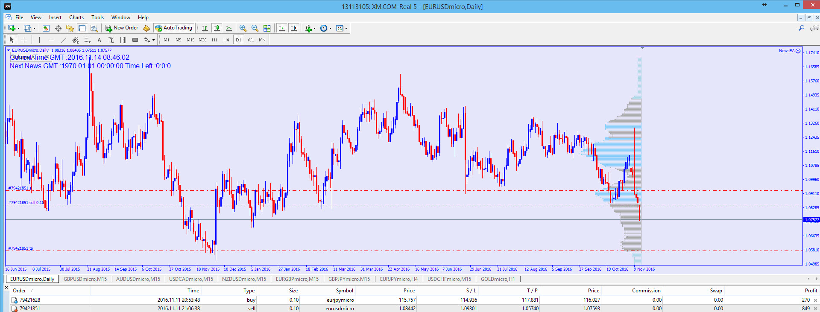Select the text label tool
This screenshot has height=312, width=820.
click(x=111, y=40)
